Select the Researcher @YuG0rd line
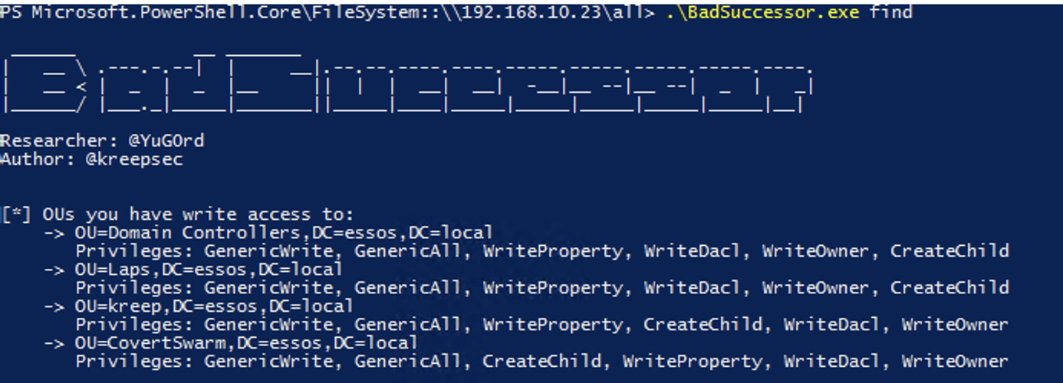Image resolution: width=1063 pixels, height=383 pixels. click(x=102, y=141)
